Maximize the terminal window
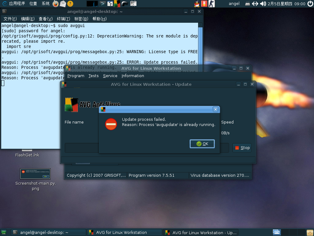314x236 pixels. pos(193,11)
